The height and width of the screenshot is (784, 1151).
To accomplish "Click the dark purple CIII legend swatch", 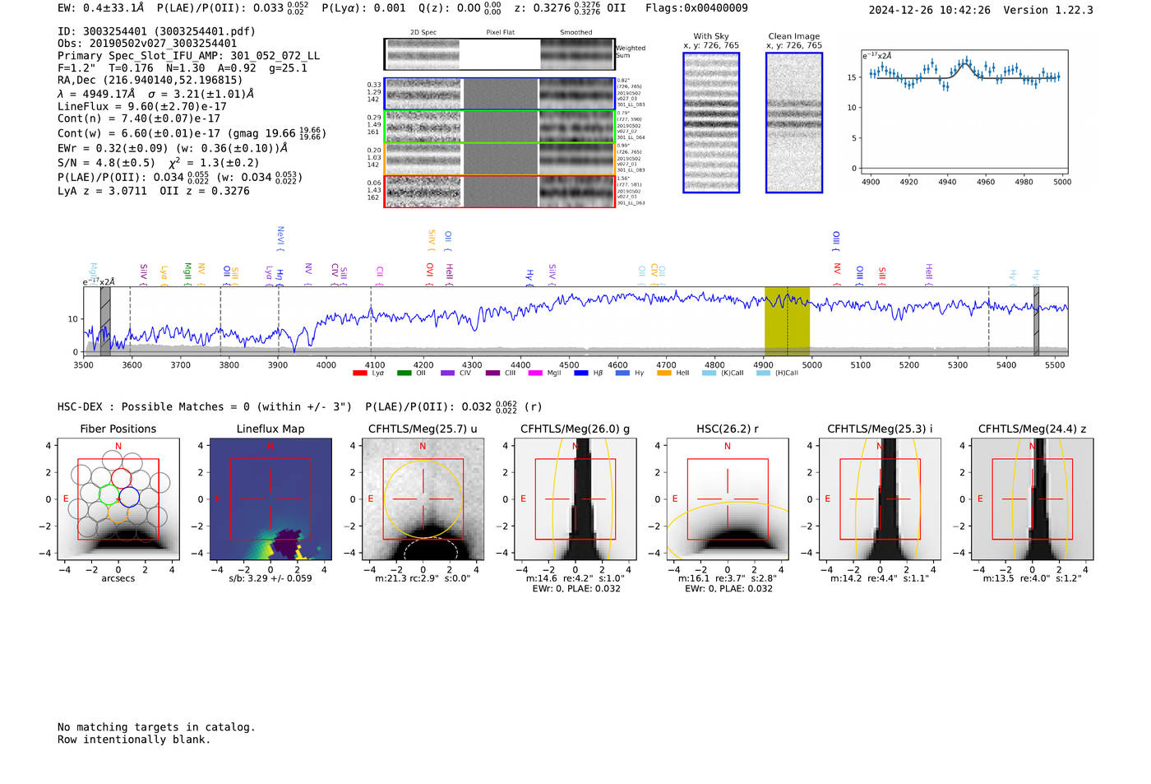I will click(x=492, y=373).
